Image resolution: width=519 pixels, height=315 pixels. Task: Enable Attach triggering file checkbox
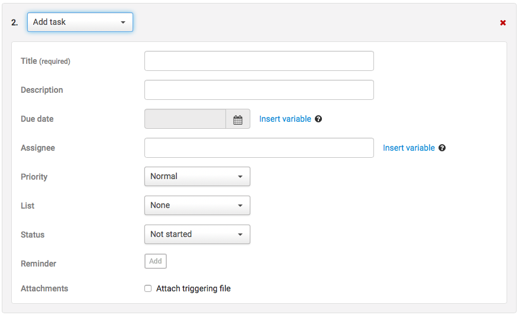pyautogui.click(x=148, y=288)
